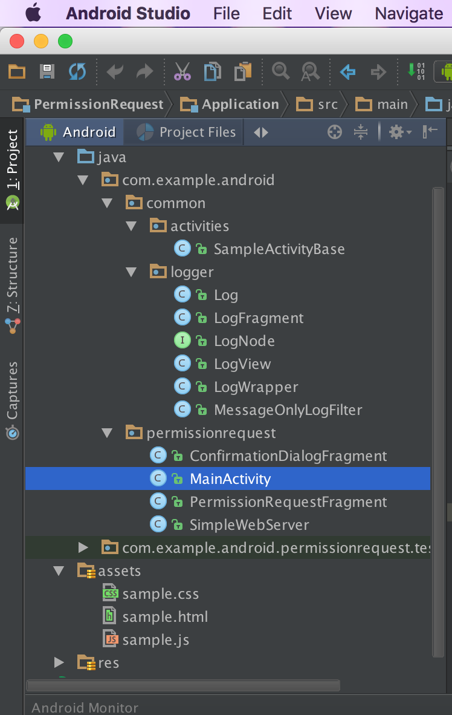452x715 pixels.
Task: Collapse the permissionrequest package
Action: tap(107, 433)
